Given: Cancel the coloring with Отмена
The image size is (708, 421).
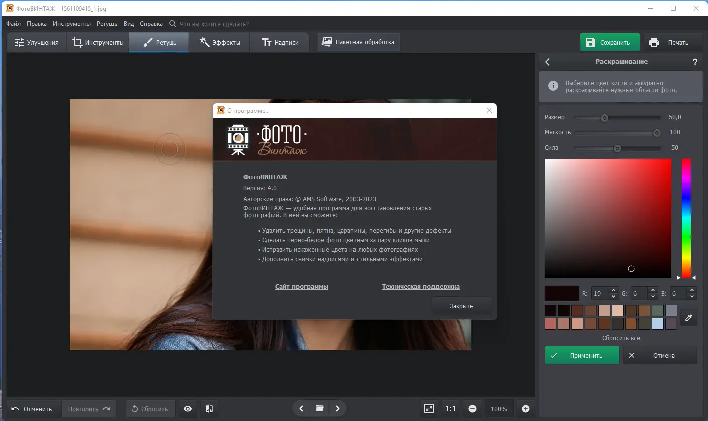Looking at the screenshot, I should coord(660,355).
